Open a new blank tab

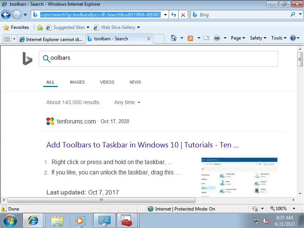[x=159, y=39]
